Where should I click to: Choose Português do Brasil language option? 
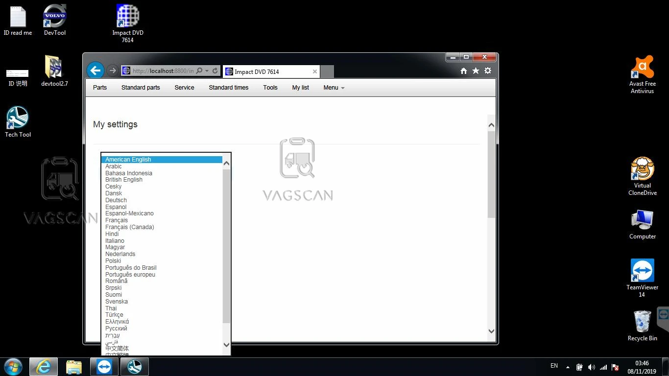coord(162,268)
